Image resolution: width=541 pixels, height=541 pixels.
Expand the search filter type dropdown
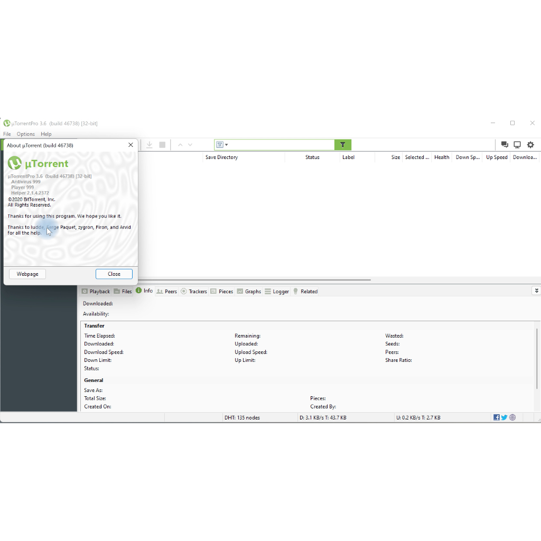[x=222, y=145]
